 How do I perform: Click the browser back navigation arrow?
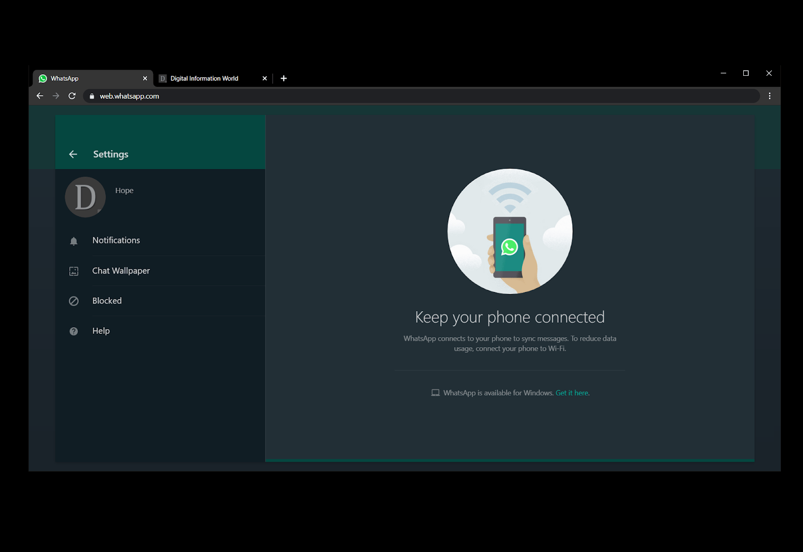(x=40, y=96)
